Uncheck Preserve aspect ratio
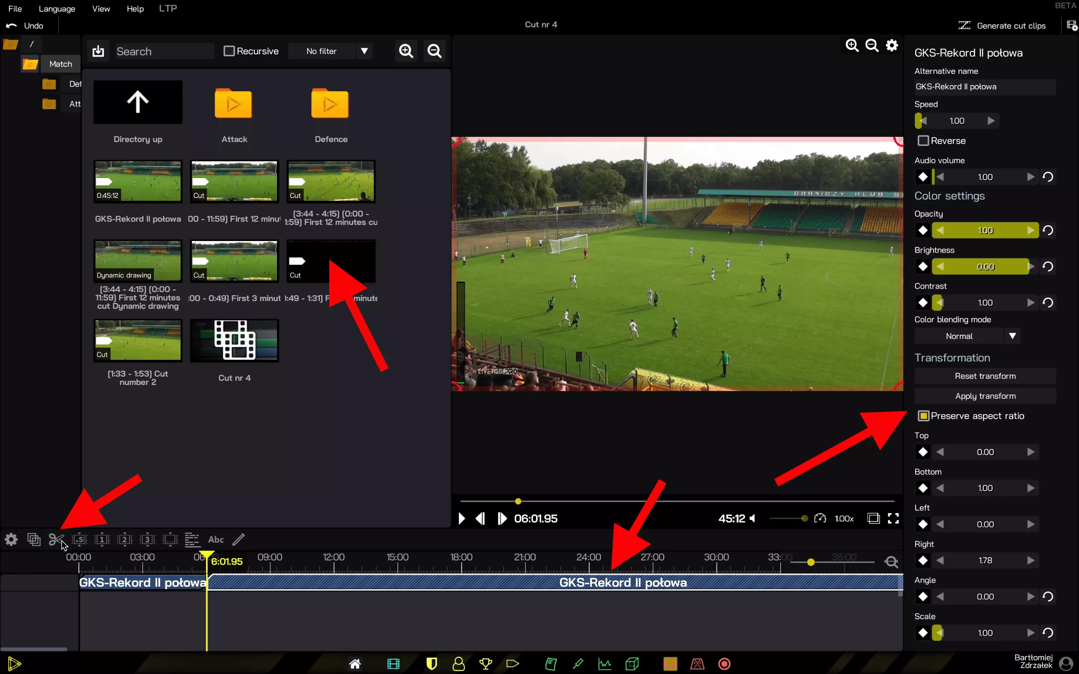The width and height of the screenshot is (1079, 674). pyautogui.click(x=923, y=416)
